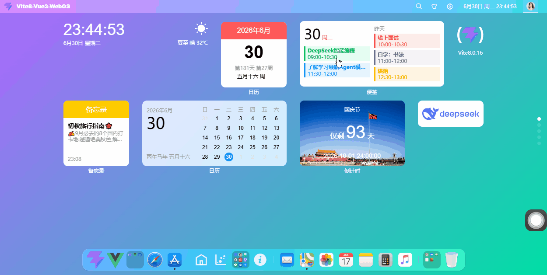547x275 pixels.
Task: Go to fifth desktop page dot
Action: point(539,143)
